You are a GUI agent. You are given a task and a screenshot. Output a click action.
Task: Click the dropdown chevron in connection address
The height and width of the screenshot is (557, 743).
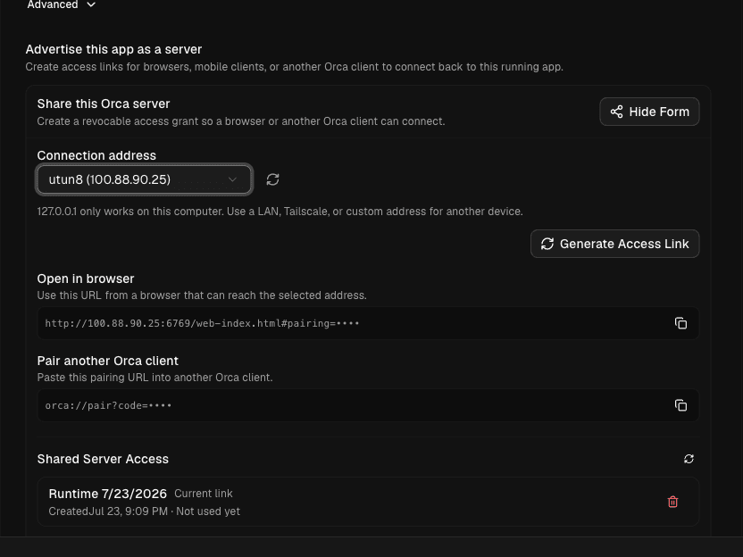232,179
